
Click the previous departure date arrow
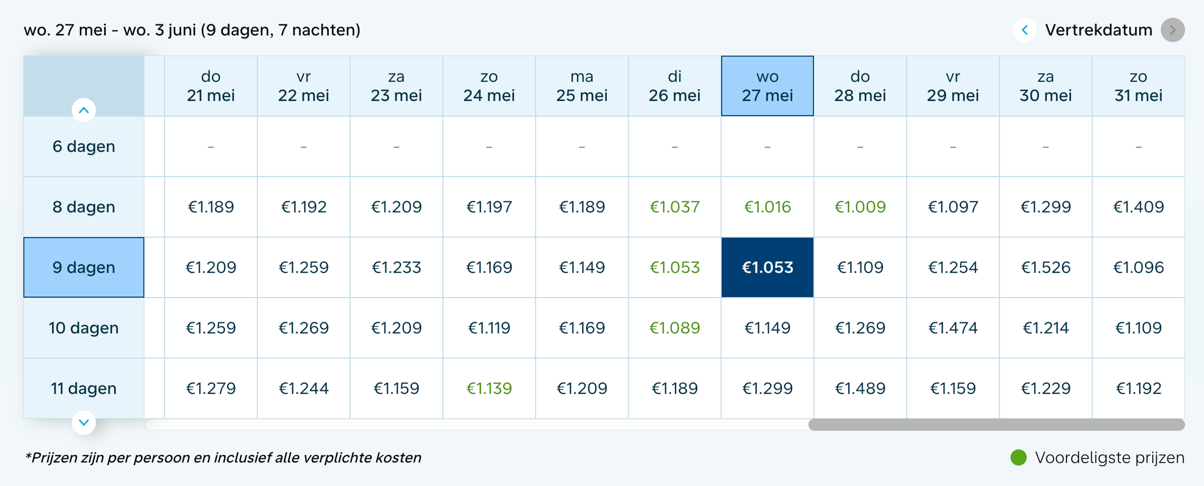[x=1024, y=30]
